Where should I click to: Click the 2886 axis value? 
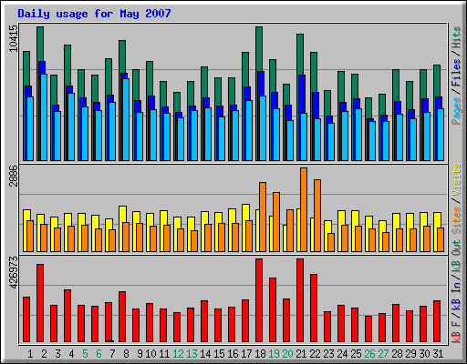coord(13,176)
